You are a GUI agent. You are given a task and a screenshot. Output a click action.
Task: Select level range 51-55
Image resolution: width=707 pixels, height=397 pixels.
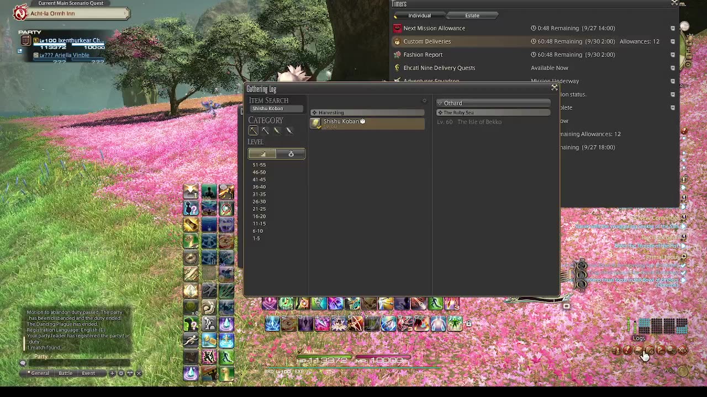259,165
